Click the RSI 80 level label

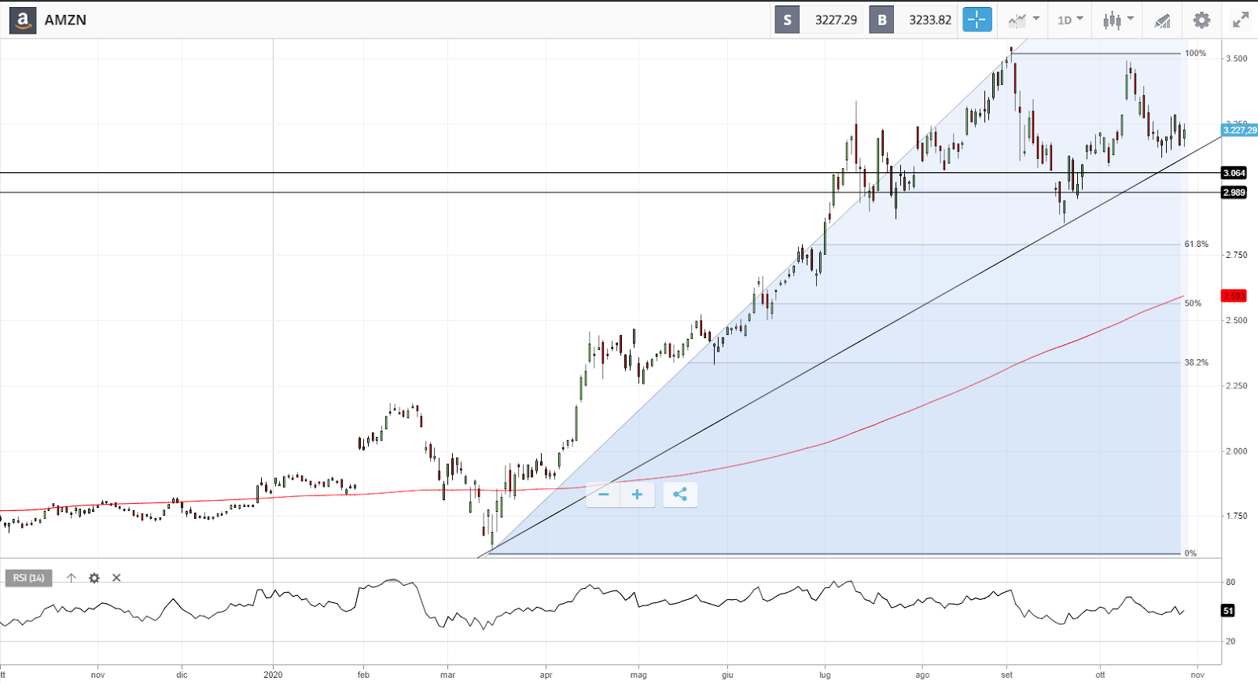[1230, 583]
